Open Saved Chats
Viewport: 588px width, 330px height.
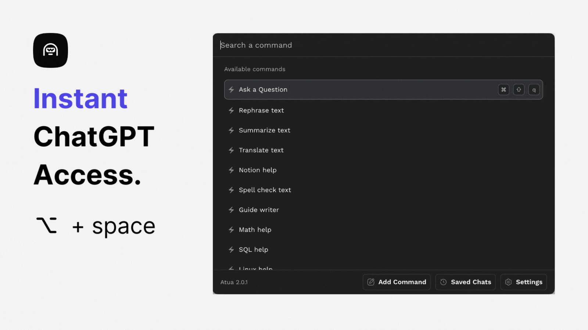(465, 282)
